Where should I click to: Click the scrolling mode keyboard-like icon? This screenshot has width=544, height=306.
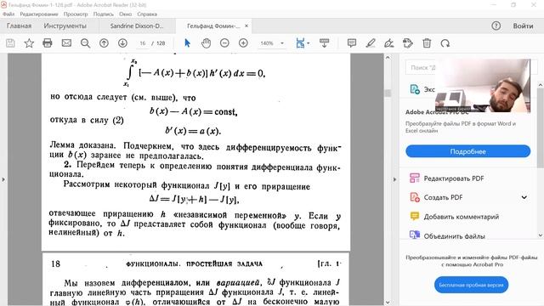tap(324, 43)
